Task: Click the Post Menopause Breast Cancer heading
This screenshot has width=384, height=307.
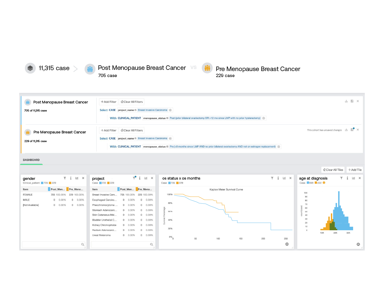Action: click(142, 68)
